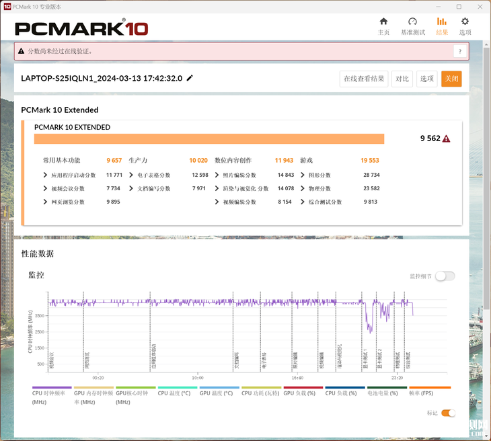Click the 应用程序启动 marker in chart
The height and width of the screenshot is (441, 491).
coord(151,332)
